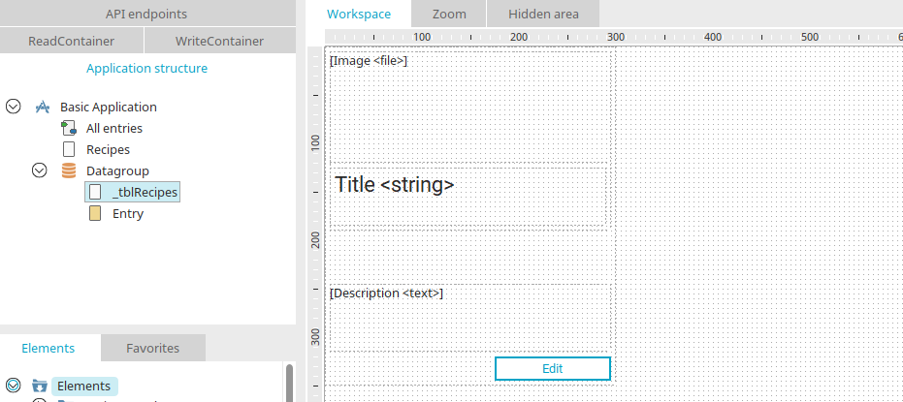Click the Datagroup database icon
Viewport: 903px width, 402px height.
click(68, 170)
